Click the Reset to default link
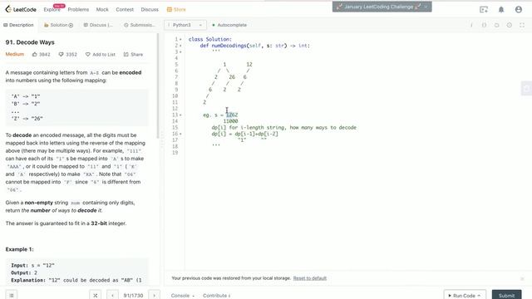532x299 pixels. 310,278
